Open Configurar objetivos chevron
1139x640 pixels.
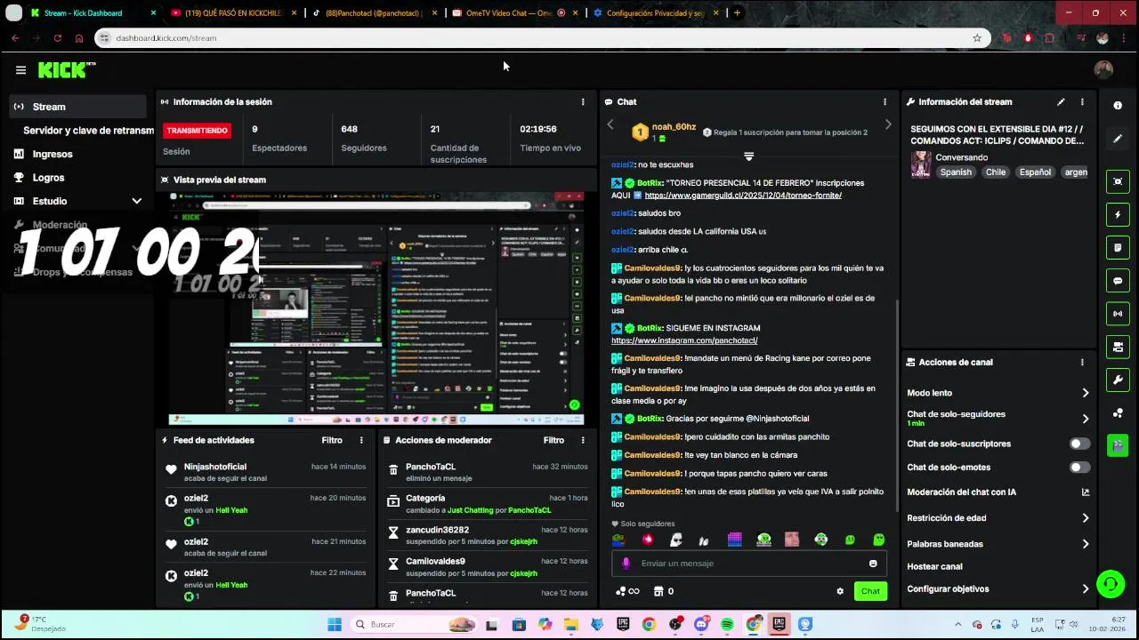pyautogui.click(x=1085, y=589)
